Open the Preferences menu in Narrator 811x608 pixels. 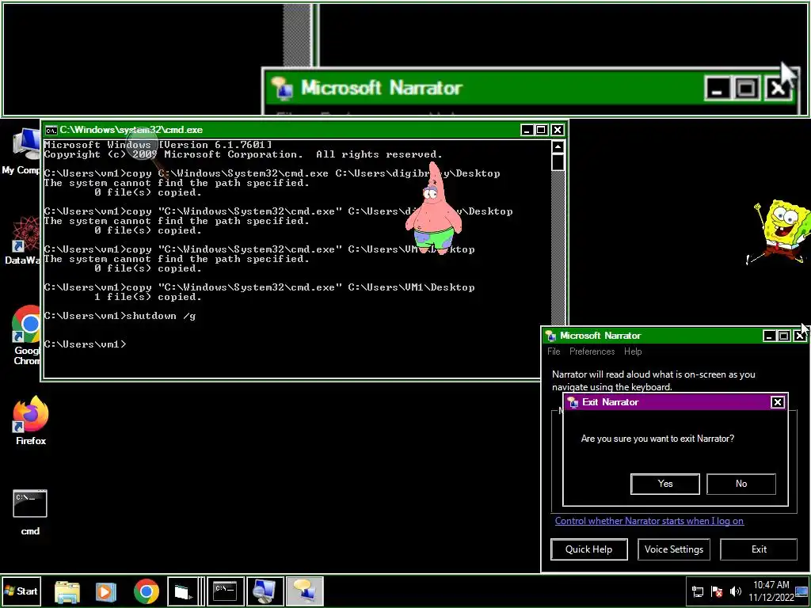[x=592, y=351]
